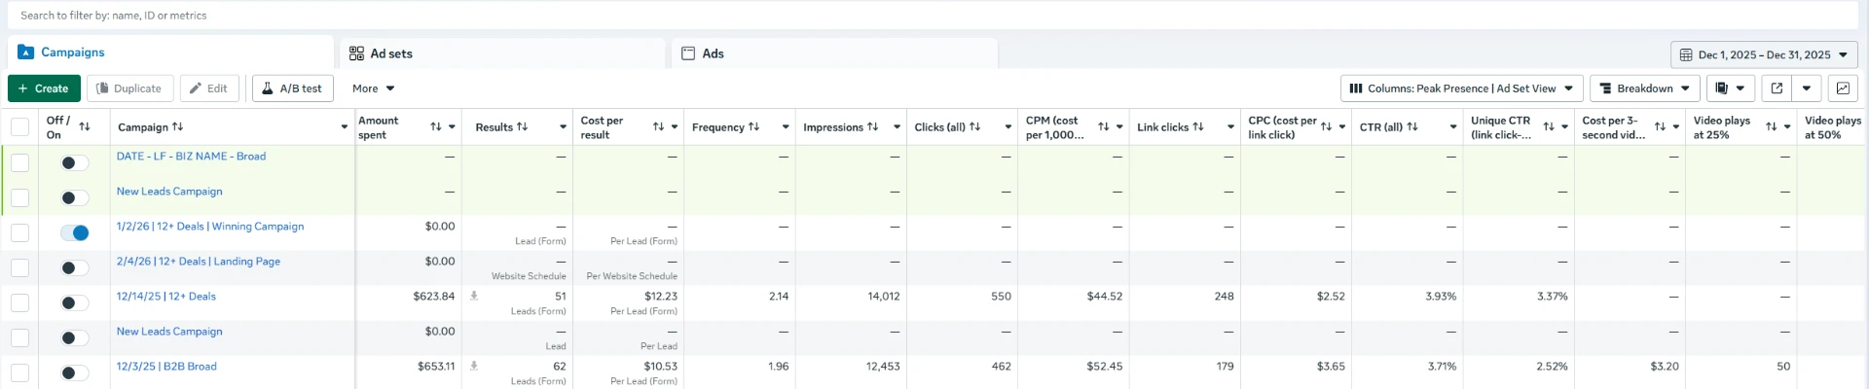This screenshot has height=389, width=1869.
Task: Sort by Cost per result arrows
Action: (x=658, y=126)
